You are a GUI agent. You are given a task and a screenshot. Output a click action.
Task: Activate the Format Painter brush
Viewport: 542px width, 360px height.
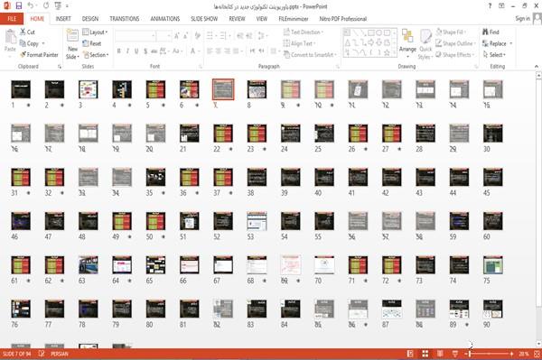coord(23,54)
